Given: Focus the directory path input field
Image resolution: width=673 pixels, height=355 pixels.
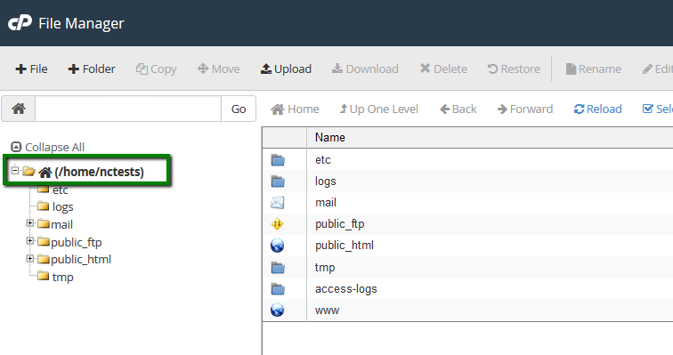Looking at the screenshot, I should click(128, 109).
